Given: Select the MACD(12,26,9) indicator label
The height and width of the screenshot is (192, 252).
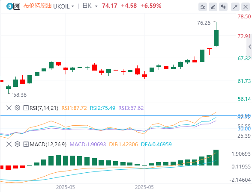Looking at the screenshot, I should [x=48, y=145].
